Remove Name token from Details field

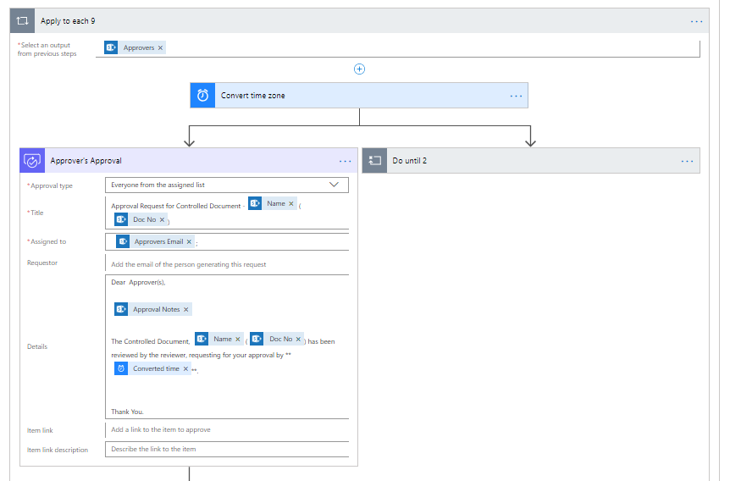pos(237,340)
